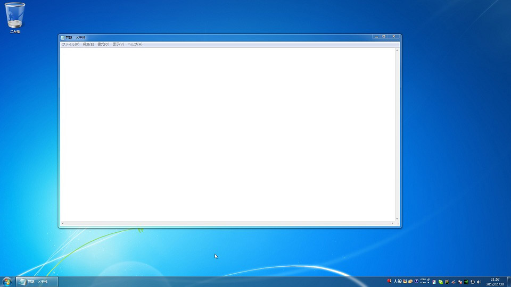Open the 編集(E) menu
This screenshot has width=511, height=287.
[88, 44]
